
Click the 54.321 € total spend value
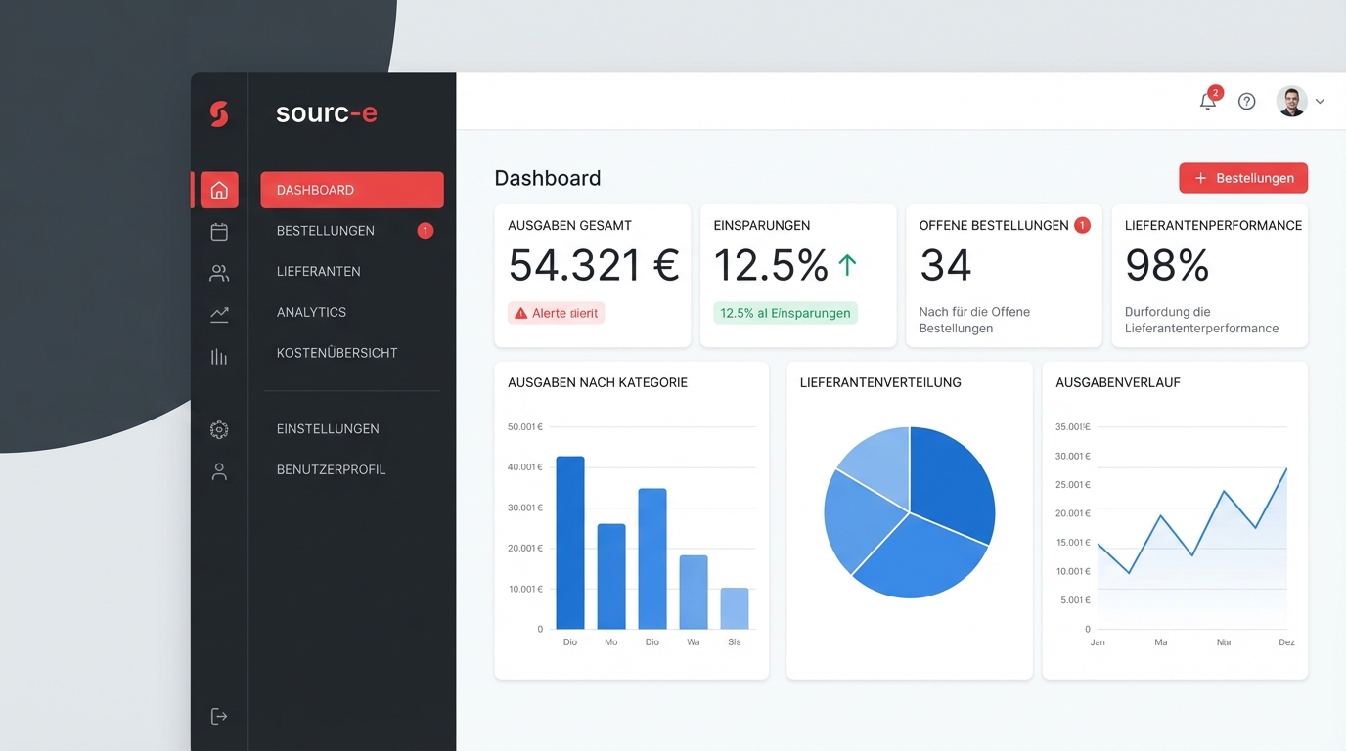click(594, 266)
